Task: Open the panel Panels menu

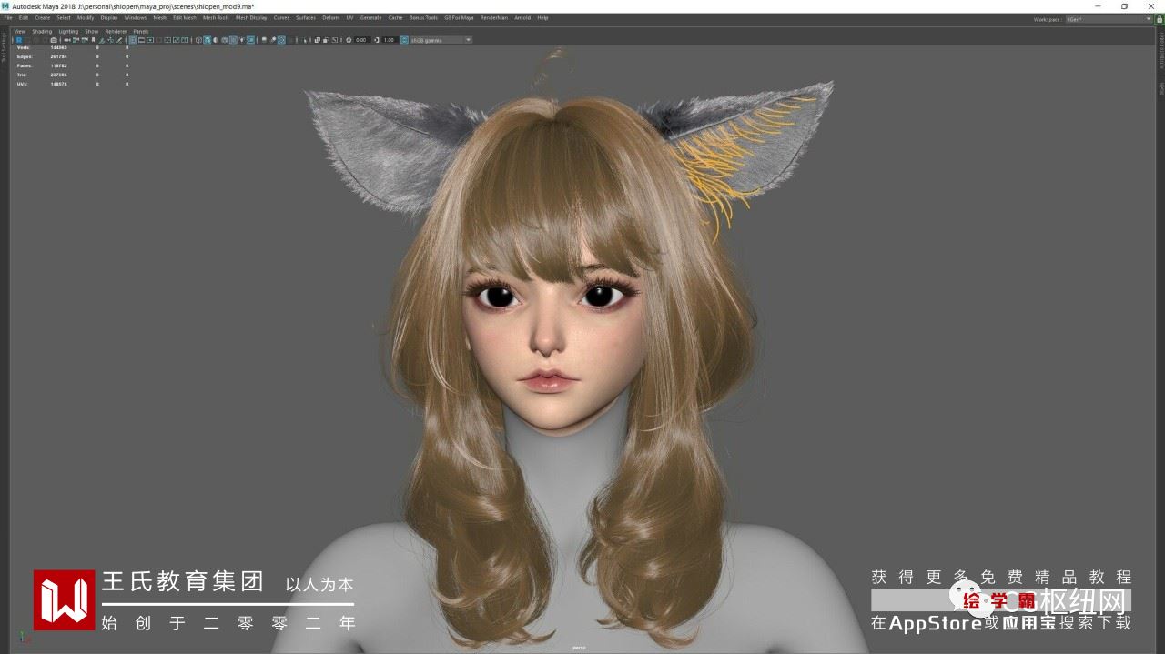Action: pos(140,31)
